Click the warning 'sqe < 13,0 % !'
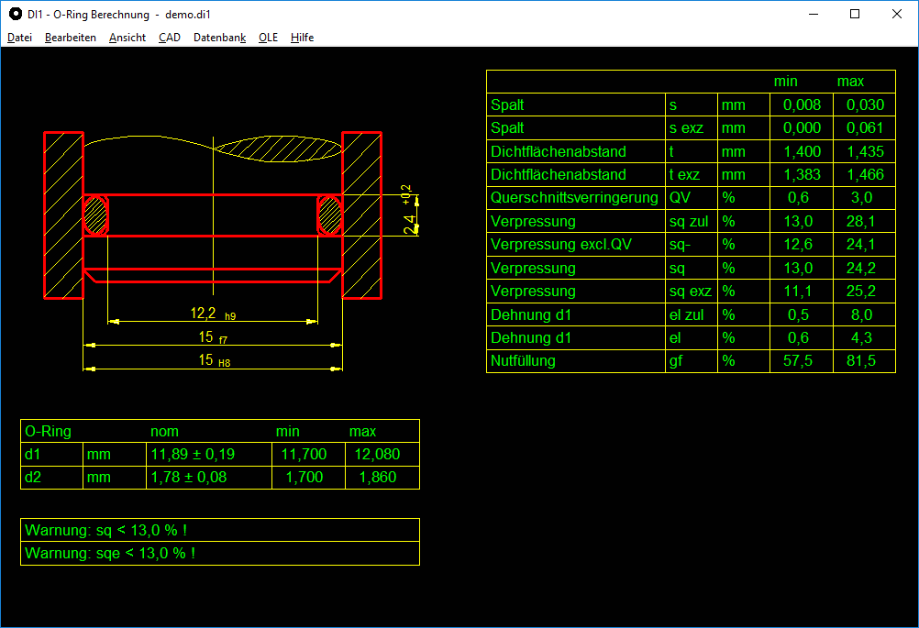This screenshot has height=628, width=919. (x=110, y=554)
